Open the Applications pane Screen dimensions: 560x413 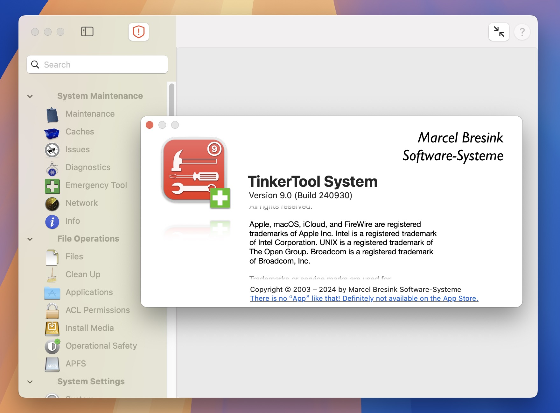tap(89, 292)
